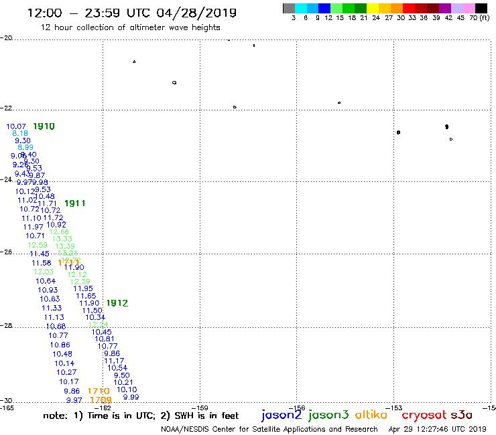The image size is (496, 435).
Task: Click the subtitle '12 hour collection of altimeter wave heights'
Action: 130,27
